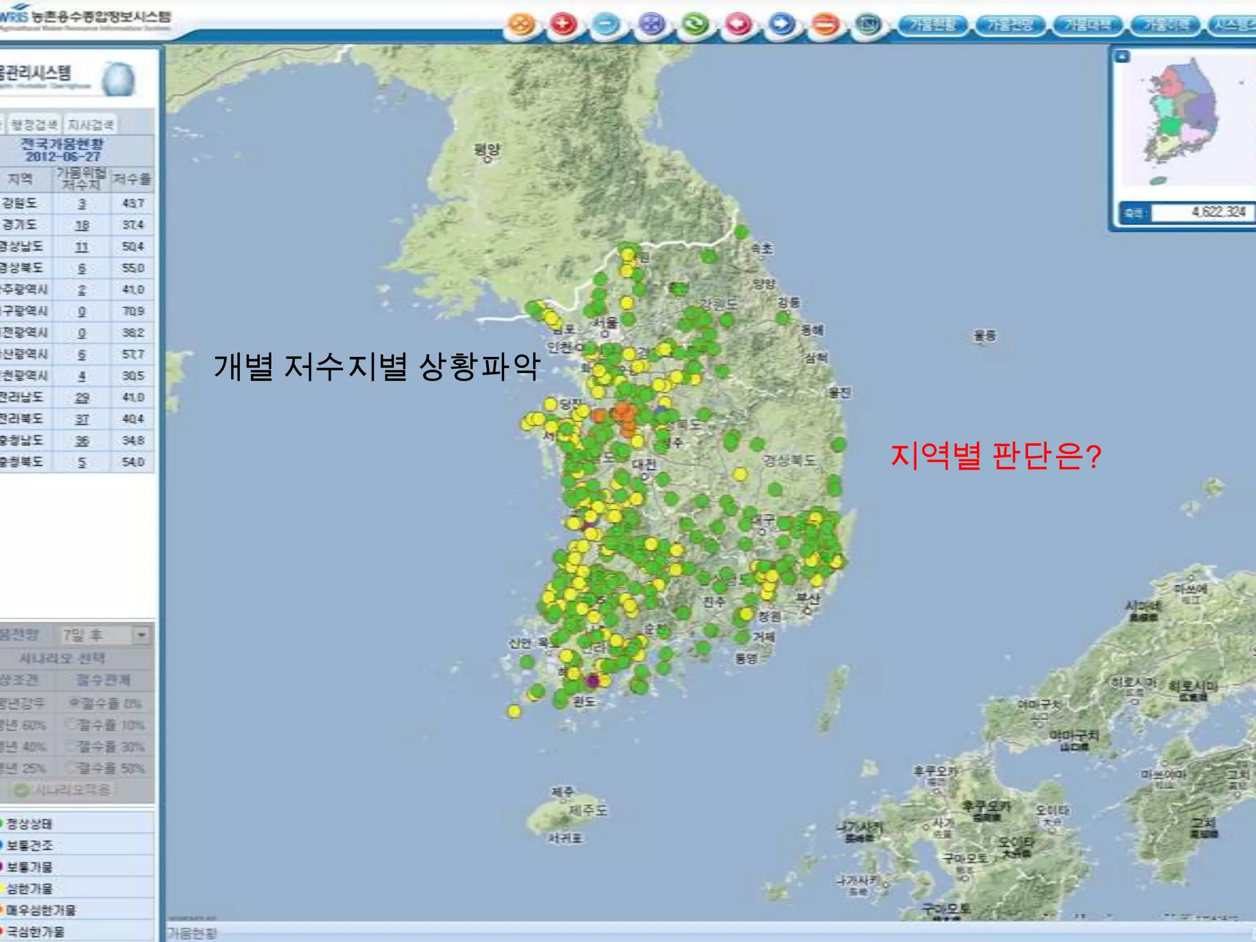Screen dimensions: 1256x942
Task: Click 충청북도 drought reservoir count 5
Action: pos(82,462)
